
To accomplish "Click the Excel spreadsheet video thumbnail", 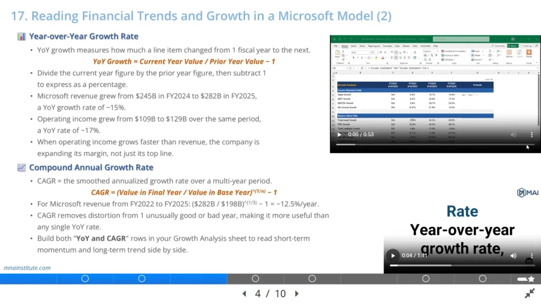I will [x=435, y=94].
